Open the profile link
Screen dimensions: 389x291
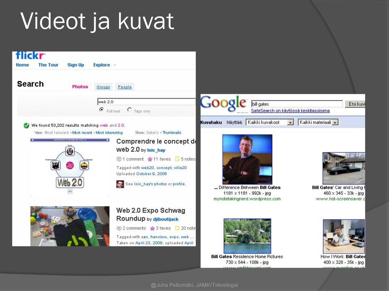pos(179,184)
